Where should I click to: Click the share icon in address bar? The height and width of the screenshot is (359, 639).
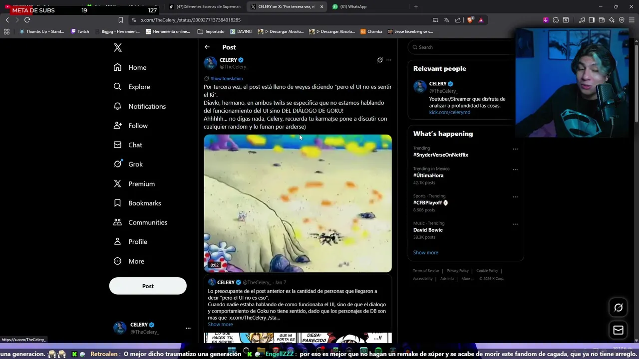click(458, 20)
